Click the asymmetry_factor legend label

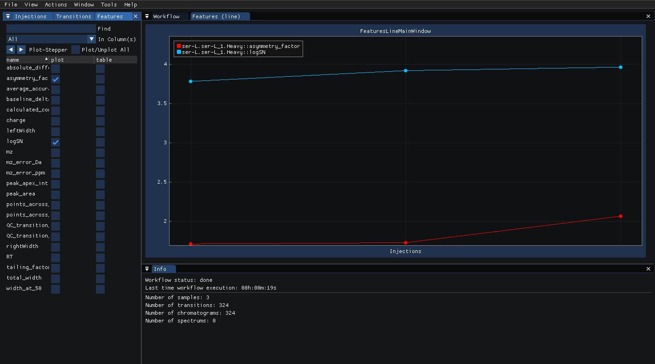point(241,46)
